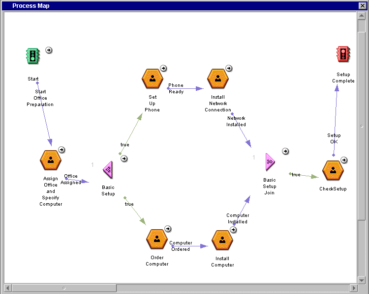Click the arrow badge on Order Computer node
Viewport: 369px width, 294px height.
[168, 229]
